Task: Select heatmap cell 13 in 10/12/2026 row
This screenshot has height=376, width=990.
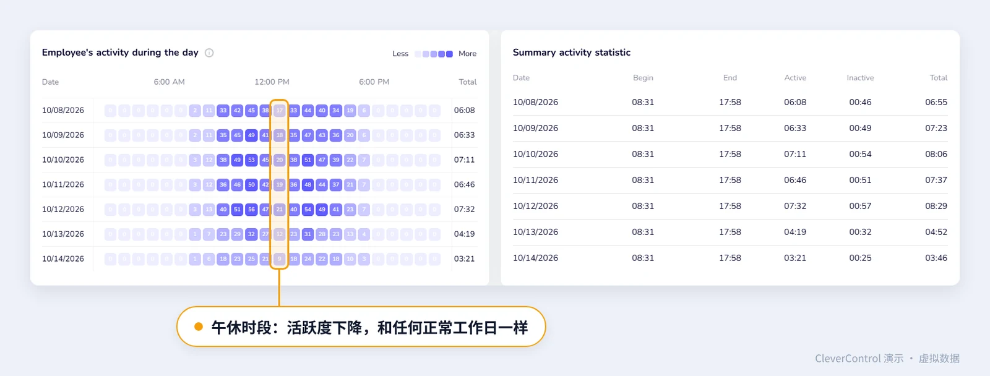Action: (x=209, y=210)
